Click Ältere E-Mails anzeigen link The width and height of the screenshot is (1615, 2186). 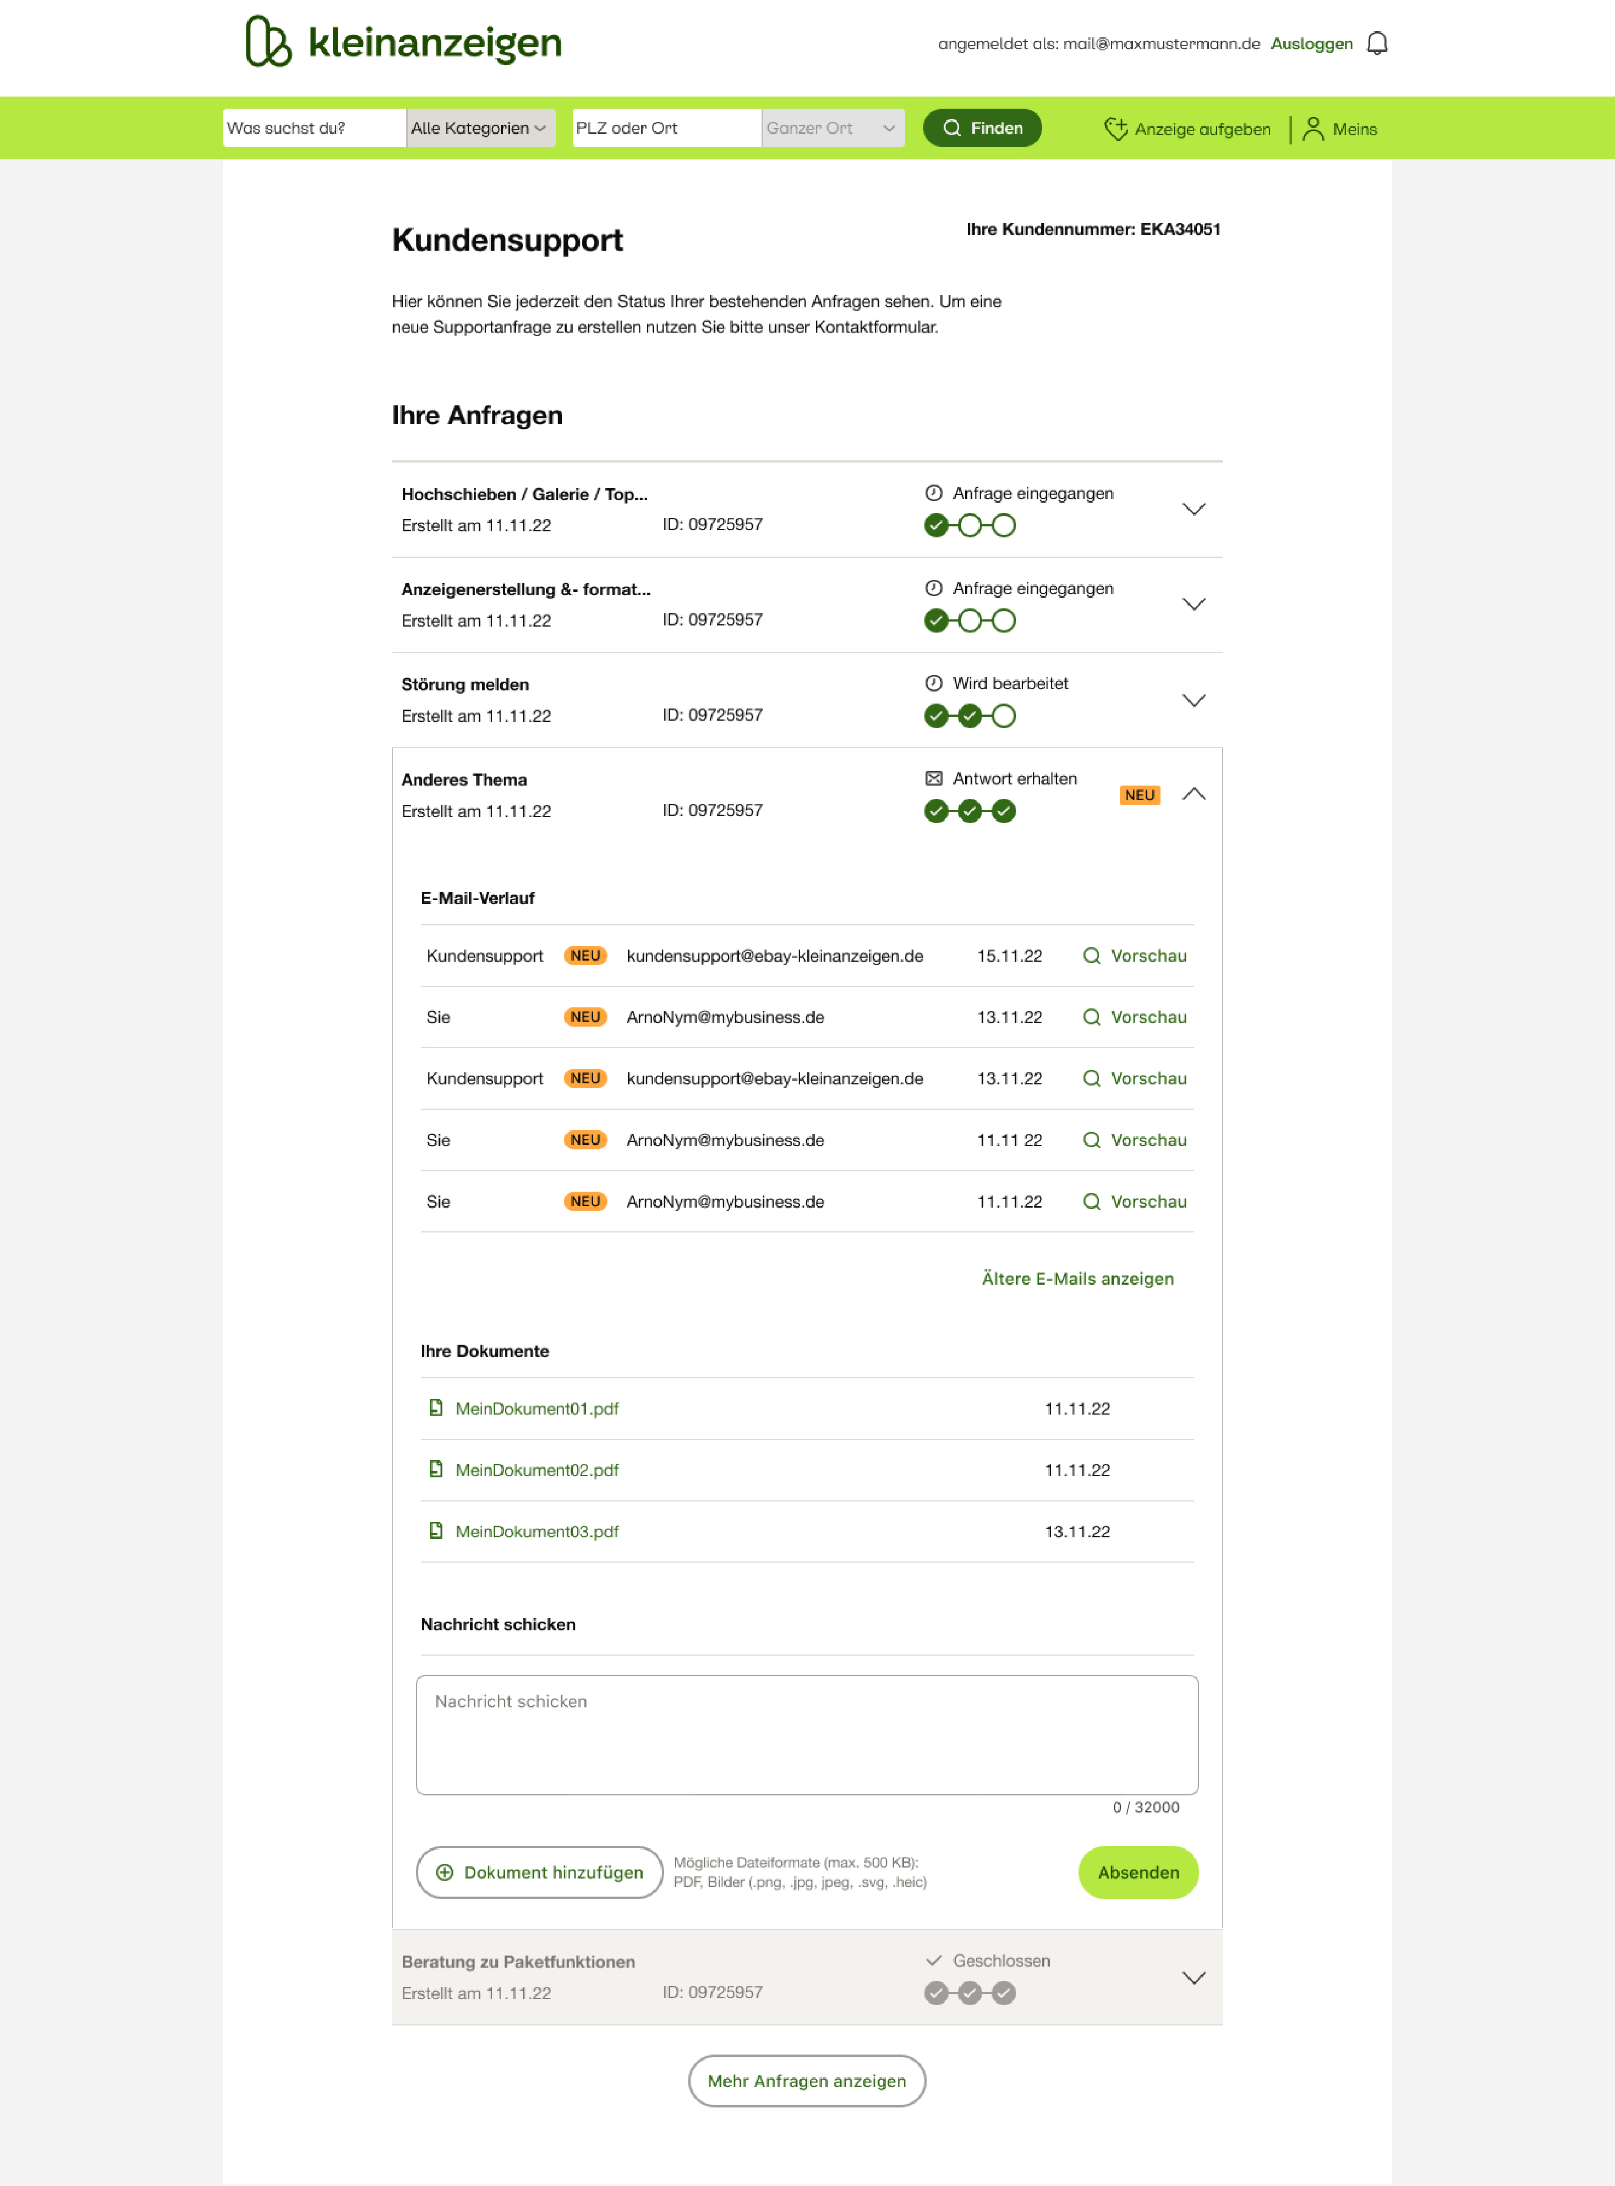(1077, 1279)
